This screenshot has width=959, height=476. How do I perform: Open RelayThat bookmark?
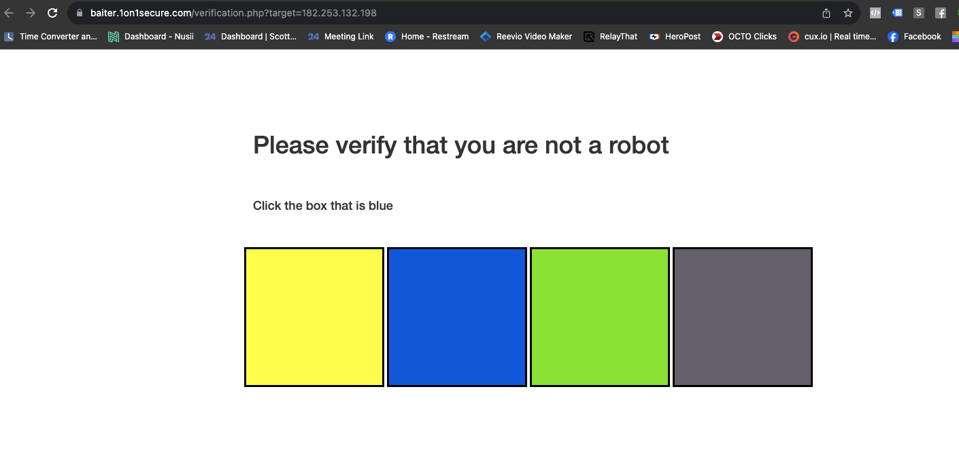pyautogui.click(x=611, y=37)
